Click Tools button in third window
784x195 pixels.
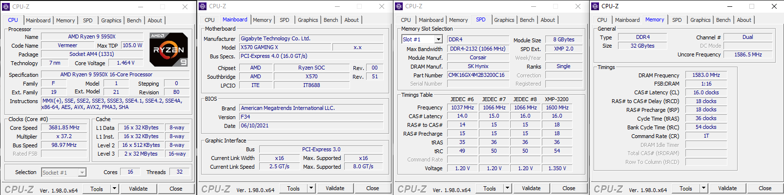pyautogui.click(x=490, y=188)
